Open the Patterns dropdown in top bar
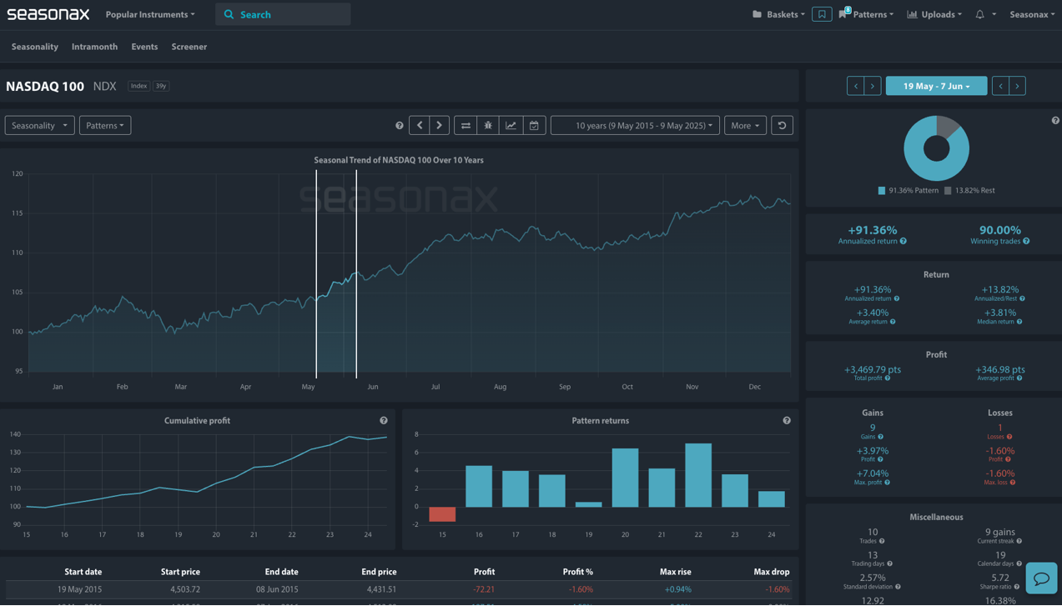This screenshot has width=1062, height=606. 866,14
